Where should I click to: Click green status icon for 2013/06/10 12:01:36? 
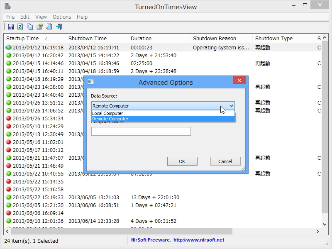click(x=9, y=221)
